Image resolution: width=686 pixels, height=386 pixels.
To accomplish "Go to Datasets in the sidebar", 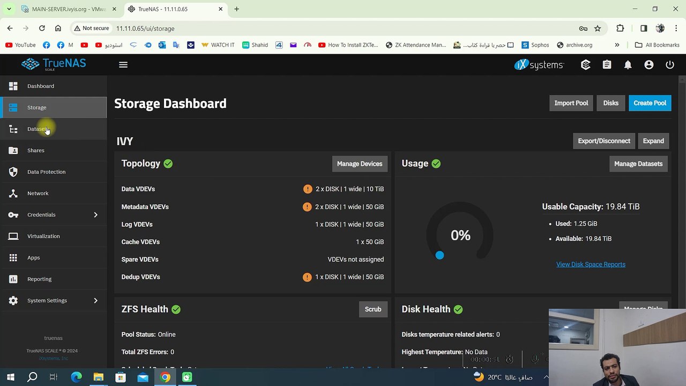I will pyautogui.click(x=54, y=129).
